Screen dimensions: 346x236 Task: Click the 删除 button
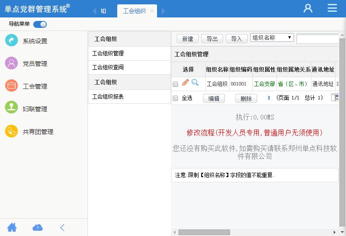click(246, 99)
